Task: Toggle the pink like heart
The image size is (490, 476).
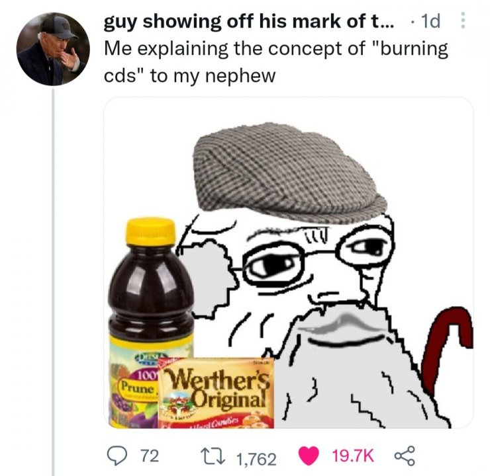Action: point(309,456)
